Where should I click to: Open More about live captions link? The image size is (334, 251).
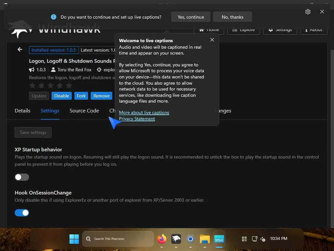click(x=144, y=112)
